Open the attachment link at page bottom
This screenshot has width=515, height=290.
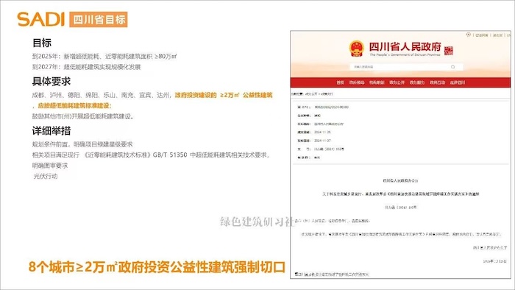coord(332,274)
